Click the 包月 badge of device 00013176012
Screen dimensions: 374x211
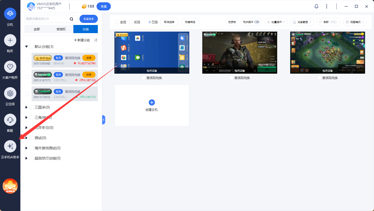point(58,91)
